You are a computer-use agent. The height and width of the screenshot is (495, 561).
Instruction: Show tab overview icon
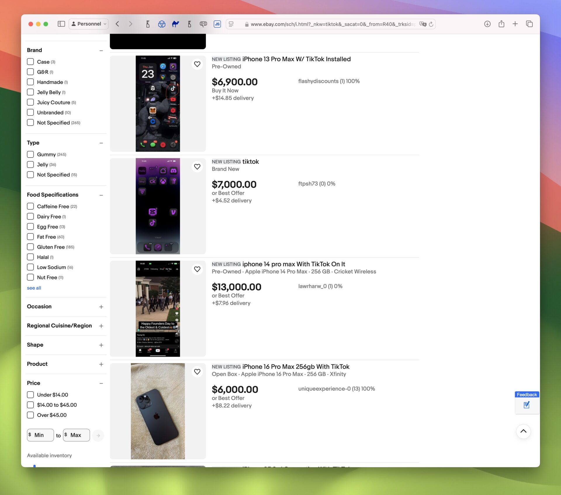(529, 24)
